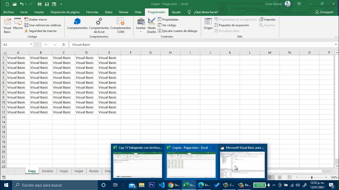The width and height of the screenshot is (339, 190).
Task: Open the Archivo menu
Action: tap(8, 12)
